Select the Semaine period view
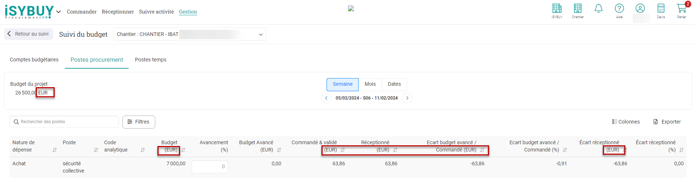695x178 pixels. click(342, 84)
